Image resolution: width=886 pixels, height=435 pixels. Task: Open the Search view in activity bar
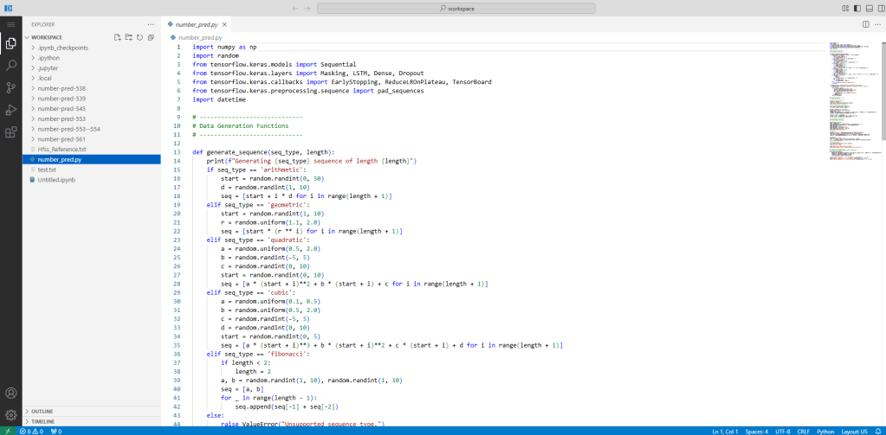tap(10, 65)
